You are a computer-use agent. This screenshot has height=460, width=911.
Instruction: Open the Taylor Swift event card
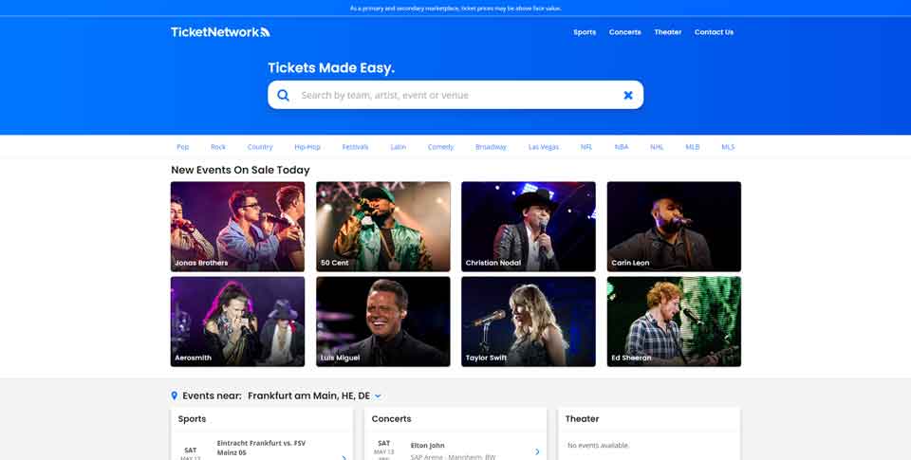pos(529,322)
